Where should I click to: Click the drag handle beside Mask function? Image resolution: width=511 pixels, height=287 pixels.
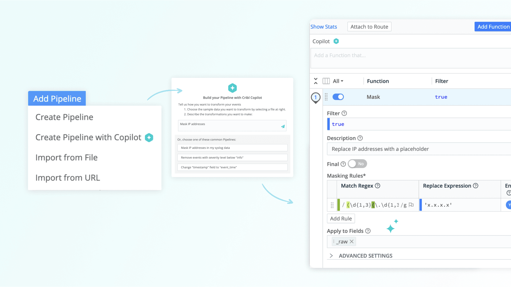(326, 97)
